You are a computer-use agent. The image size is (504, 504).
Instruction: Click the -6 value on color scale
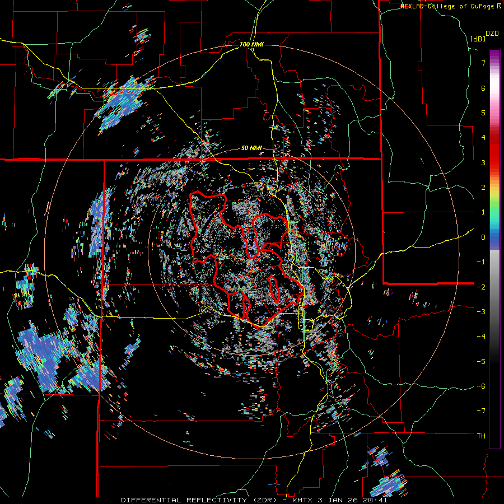(481, 386)
